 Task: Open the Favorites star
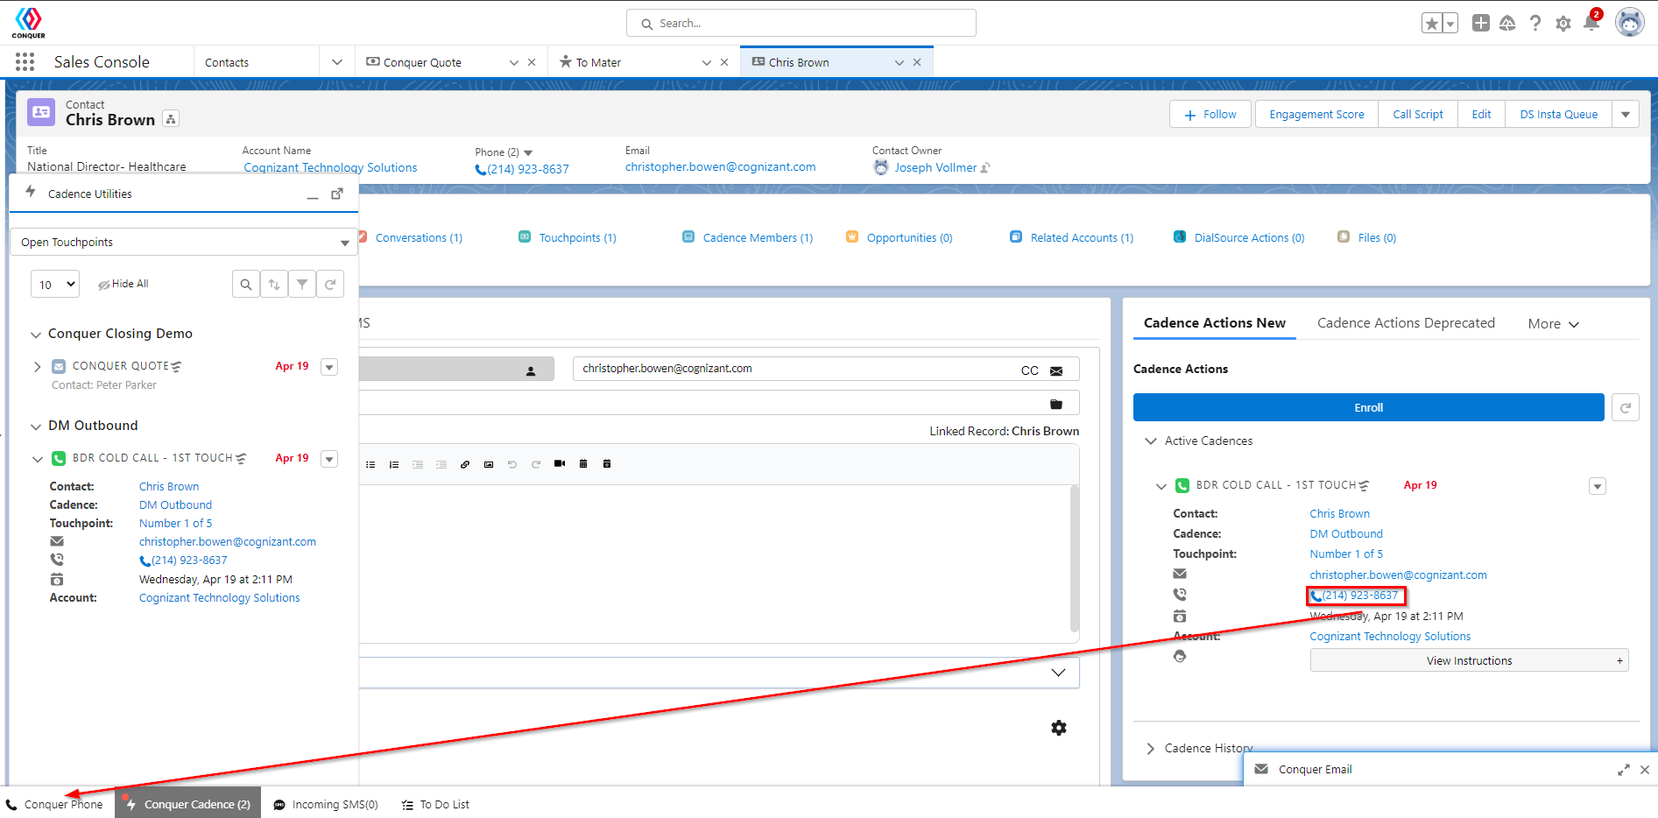(x=1432, y=24)
